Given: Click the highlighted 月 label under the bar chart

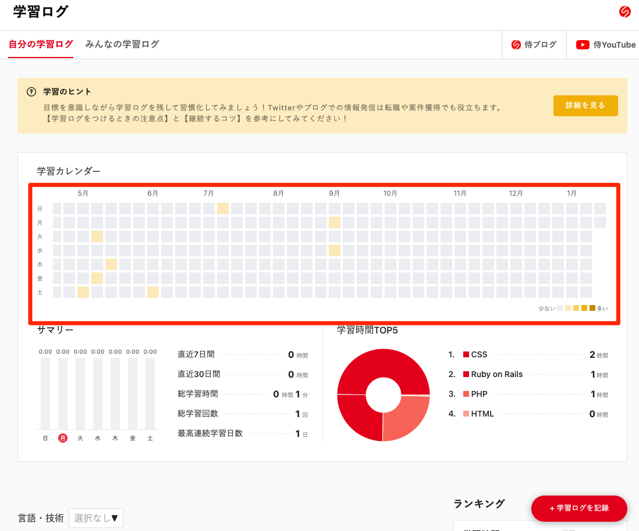Looking at the screenshot, I should [x=62, y=439].
